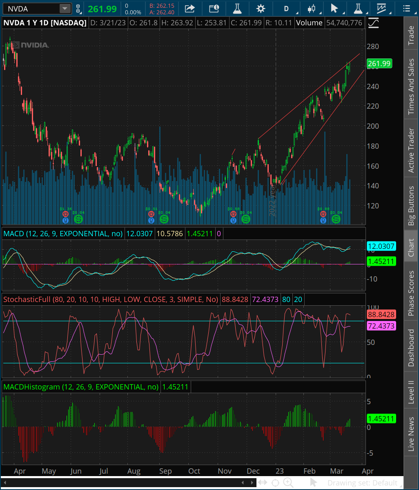Click the green 261.99 price axis bubble
The width and height of the screenshot is (419, 490).
379,64
